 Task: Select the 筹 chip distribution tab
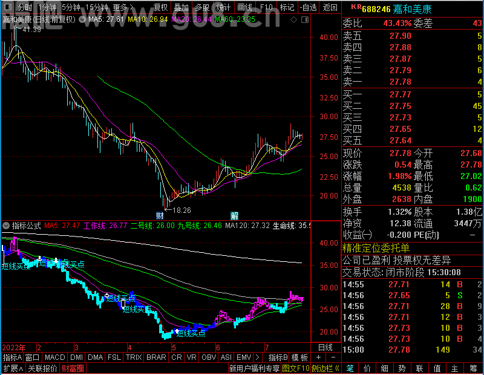pos(474,368)
